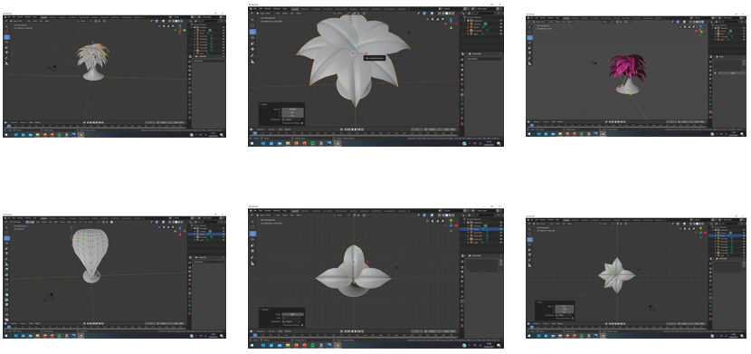
Task: Open World properties tab in large flower window
Action: [x=462, y=84]
